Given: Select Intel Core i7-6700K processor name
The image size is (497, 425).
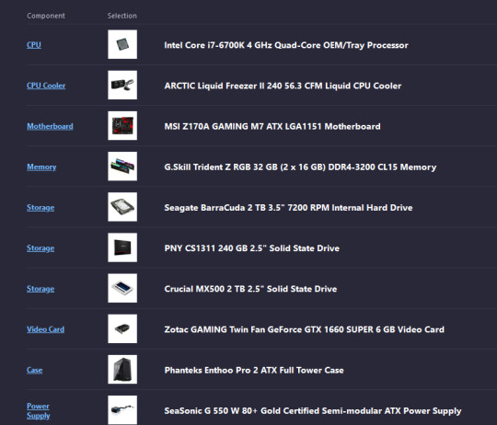Looking at the screenshot, I should (286, 45).
